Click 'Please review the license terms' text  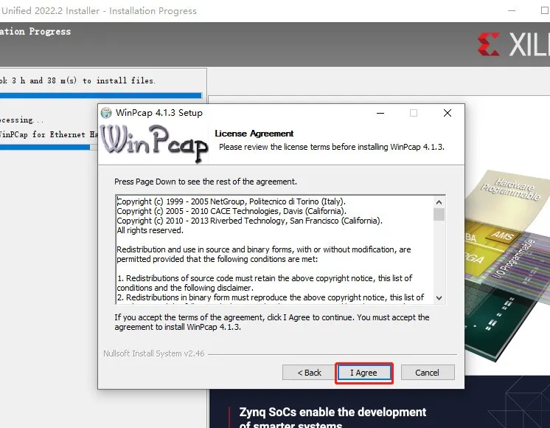click(332, 147)
